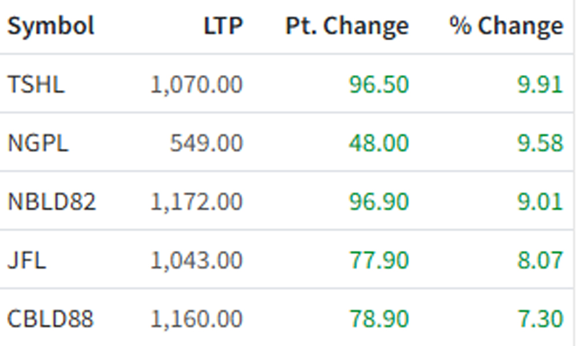Viewport: 577px width, 346px height.
Task: Select TSHL last price 1,070.00
Action: (197, 85)
